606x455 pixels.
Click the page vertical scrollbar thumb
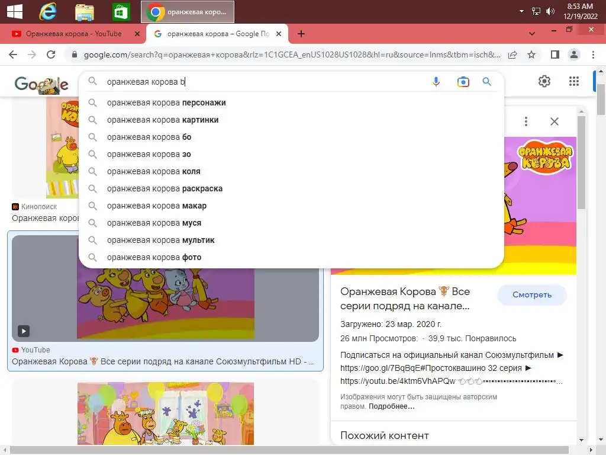[601, 99]
